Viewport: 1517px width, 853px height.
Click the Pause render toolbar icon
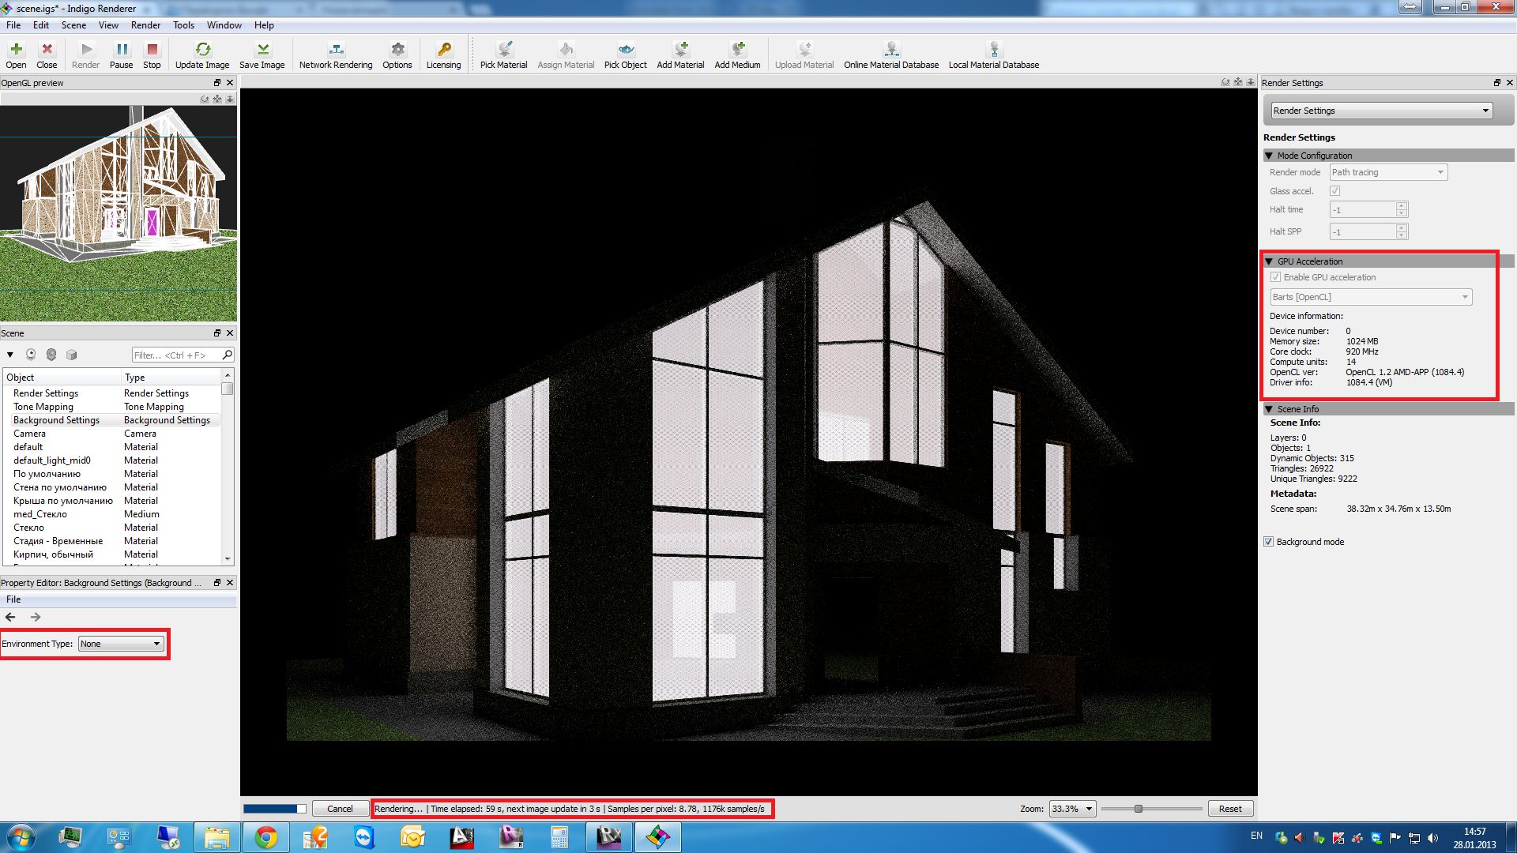coord(121,50)
